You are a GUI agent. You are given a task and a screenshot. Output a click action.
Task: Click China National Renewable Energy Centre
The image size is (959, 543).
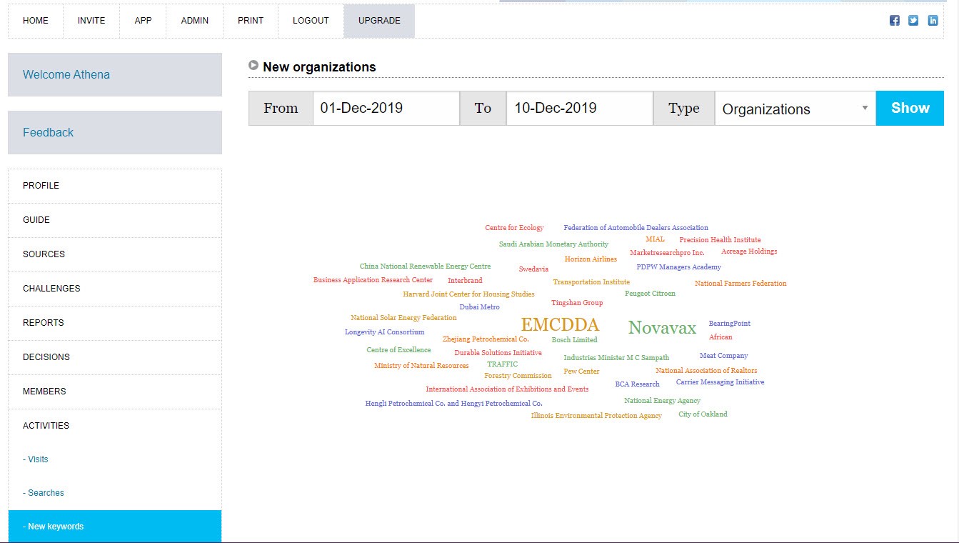click(425, 266)
